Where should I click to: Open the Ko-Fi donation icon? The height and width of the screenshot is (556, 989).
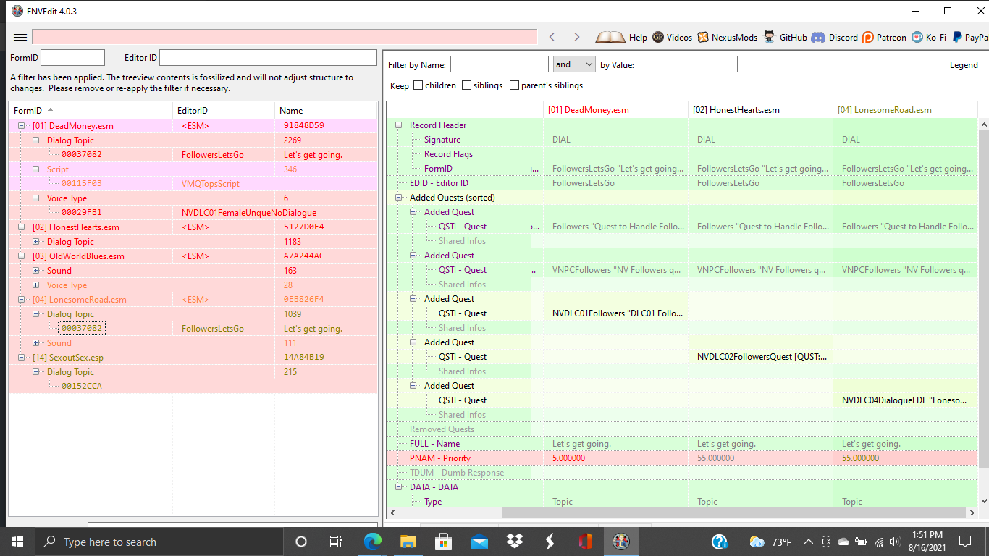coord(917,37)
